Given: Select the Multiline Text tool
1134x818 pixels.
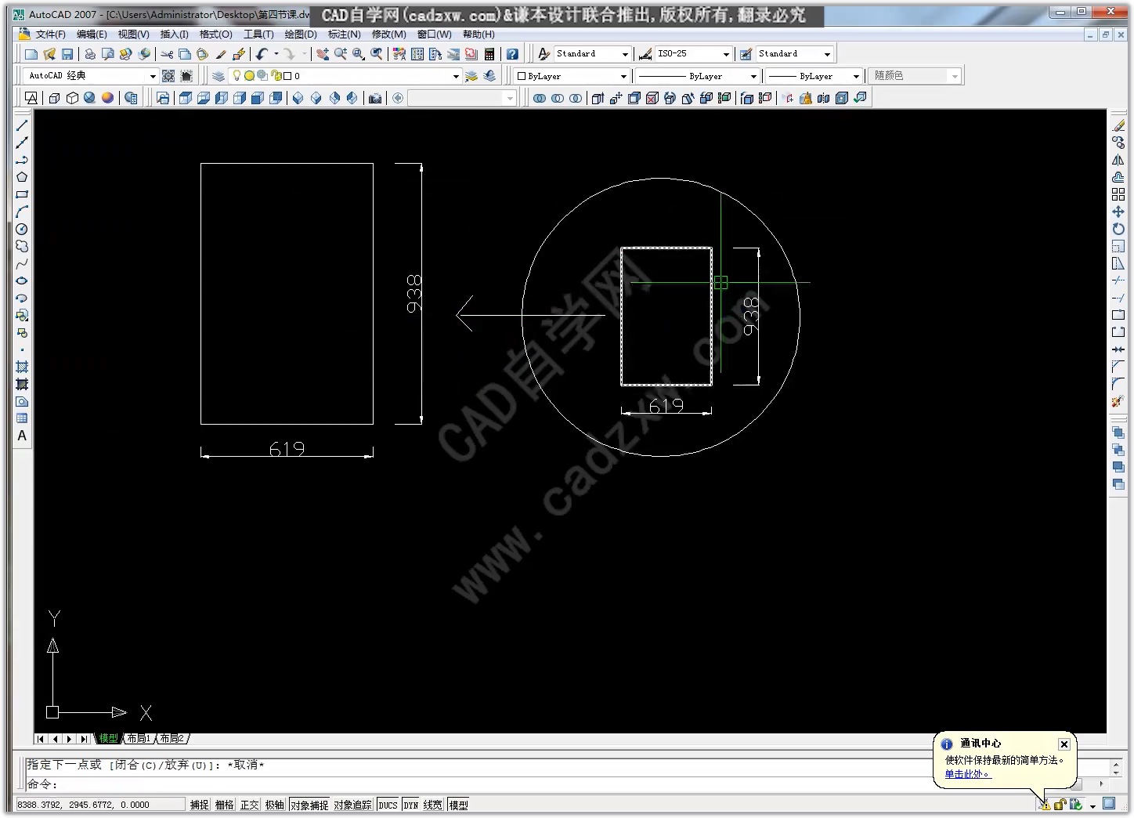Looking at the screenshot, I should 22,436.
